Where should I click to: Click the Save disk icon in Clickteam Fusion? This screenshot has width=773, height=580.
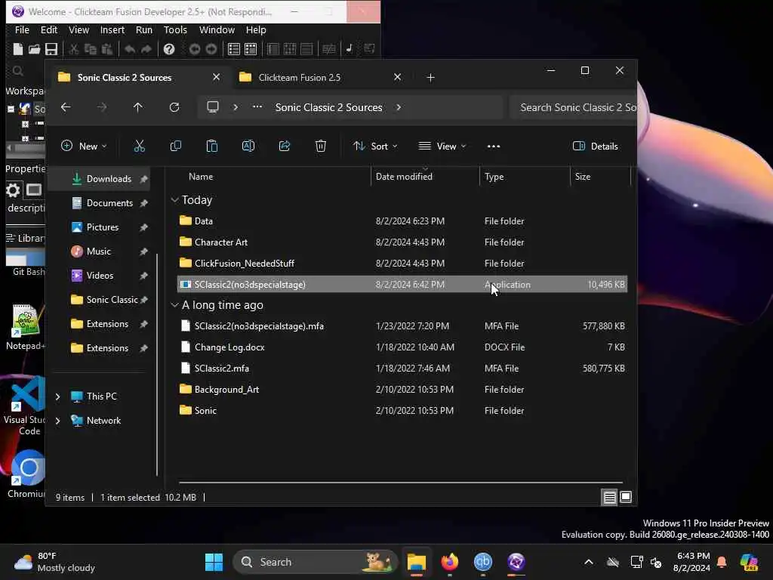(51, 49)
